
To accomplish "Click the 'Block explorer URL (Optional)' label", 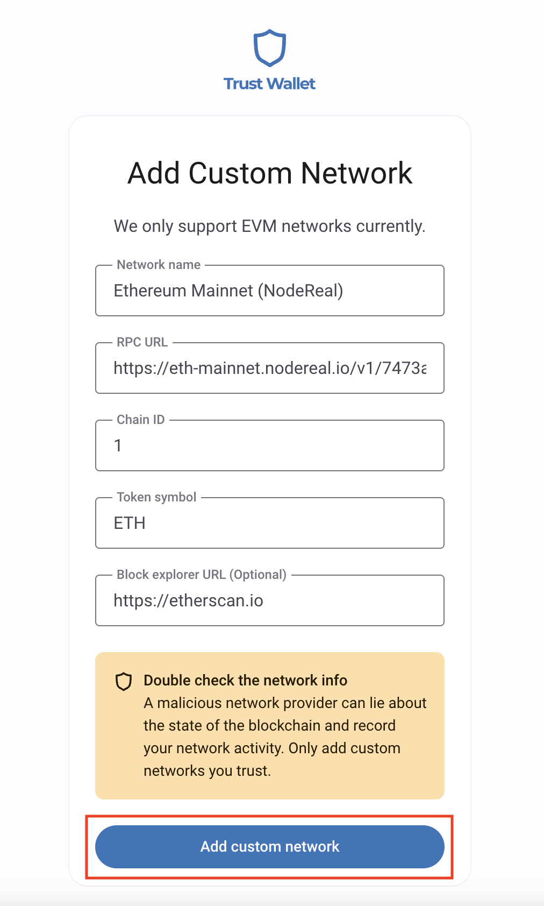I will pos(202,575).
